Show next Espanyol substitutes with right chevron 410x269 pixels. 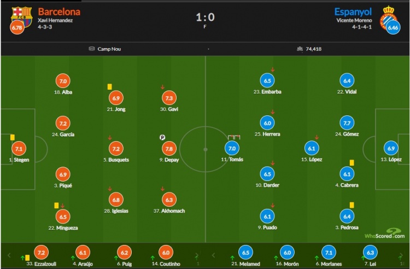pos(401,255)
